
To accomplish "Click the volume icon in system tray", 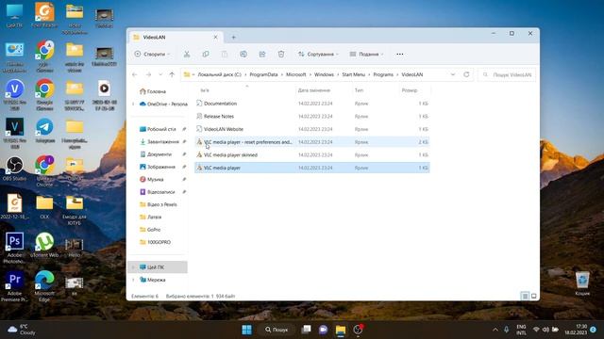I will coord(545,330).
